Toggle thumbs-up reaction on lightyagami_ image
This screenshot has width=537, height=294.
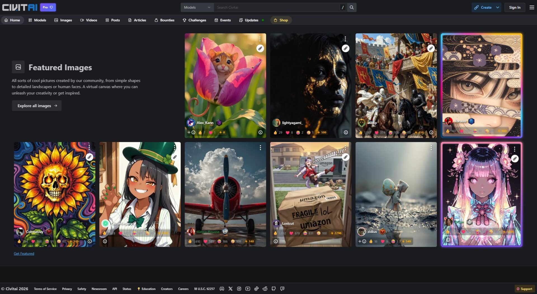pyautogui.click(x=275, y=132)
